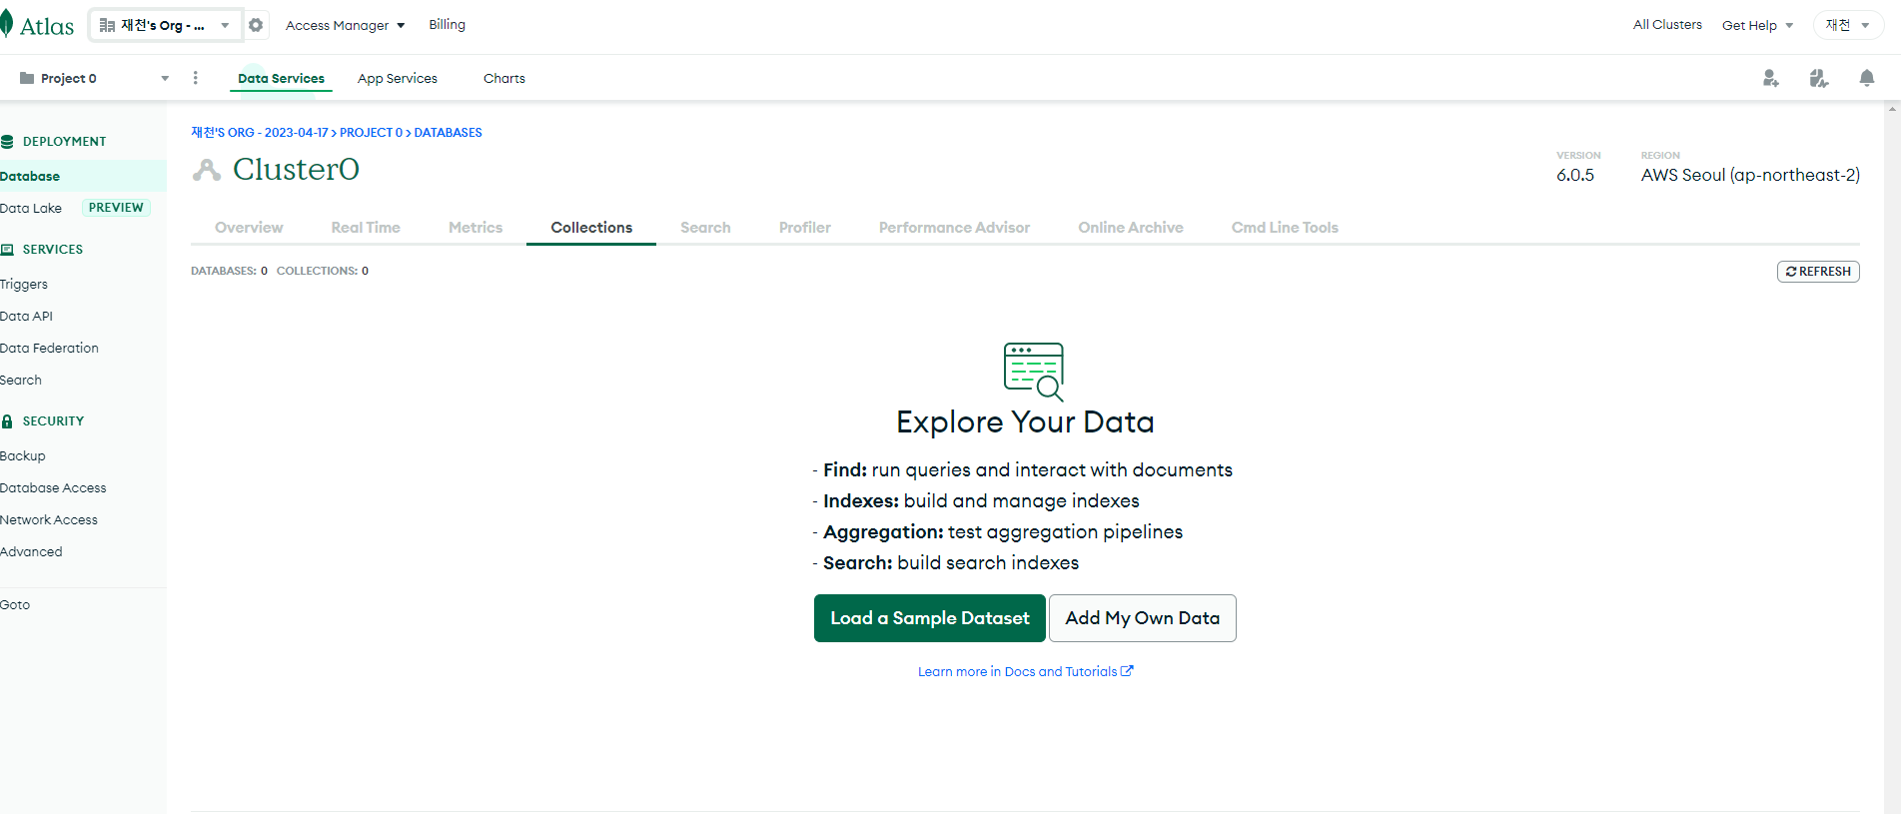The image size is (1901, 814).
Task: Click the Atlas leaf logo
Action: coord(6,25)
